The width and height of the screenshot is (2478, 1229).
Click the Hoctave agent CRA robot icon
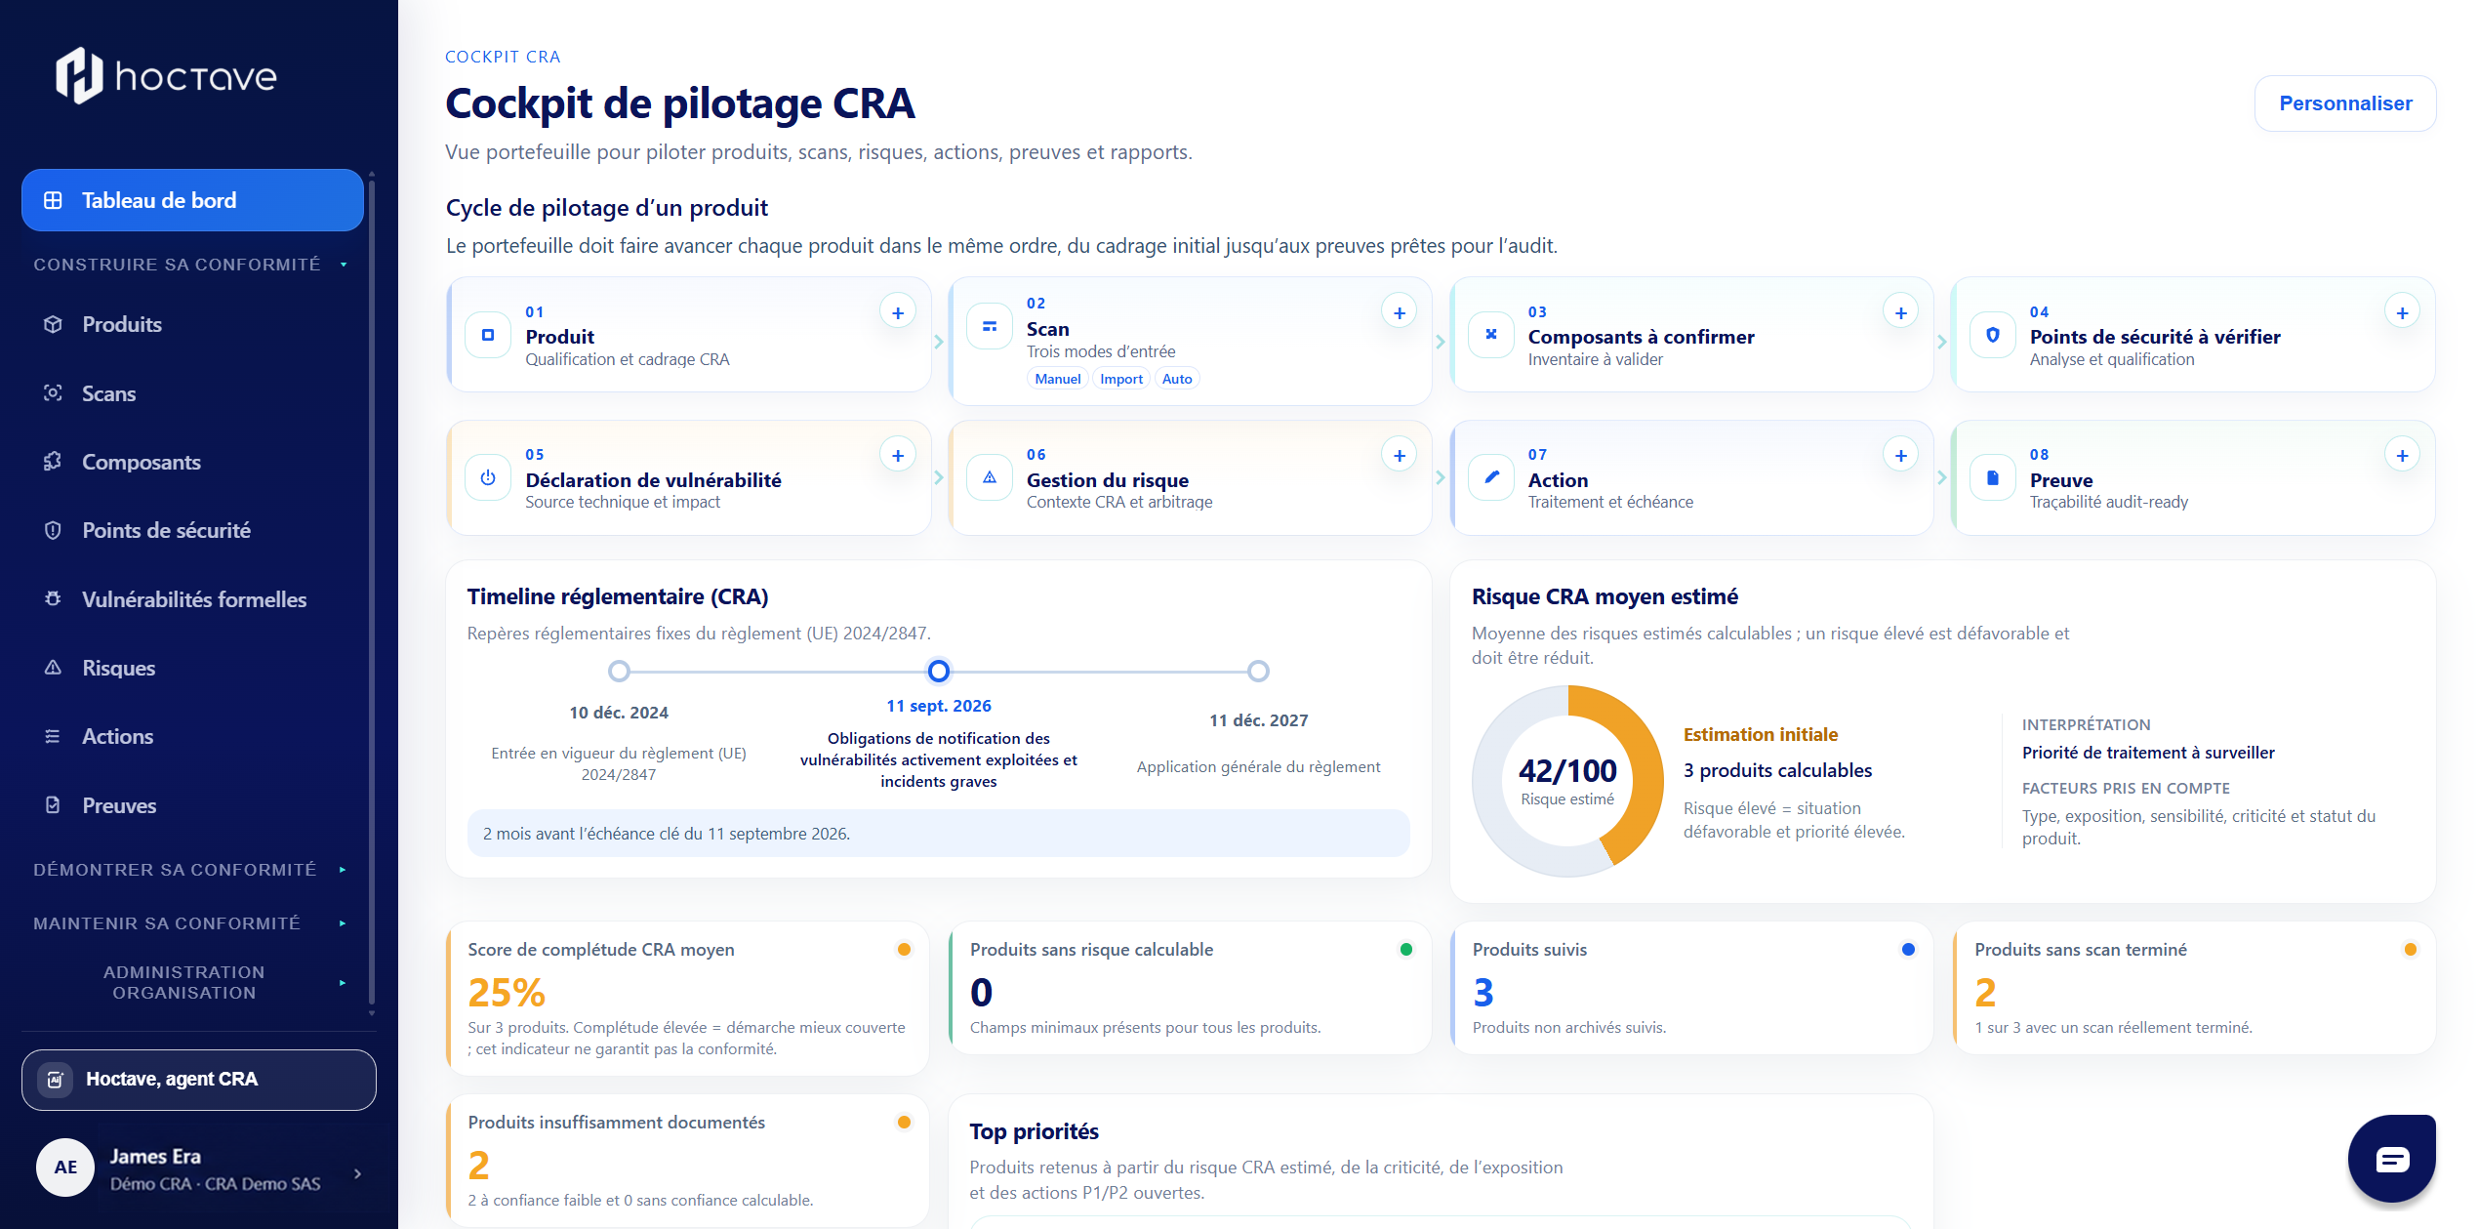pos(56,1080)
